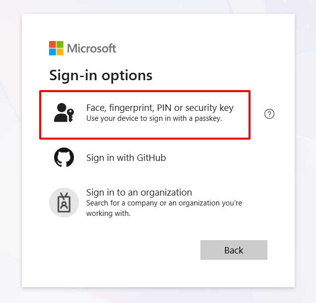Click blank dialog area left of Back button
Viewport: 316px width, 303px height.
point(124,250)
